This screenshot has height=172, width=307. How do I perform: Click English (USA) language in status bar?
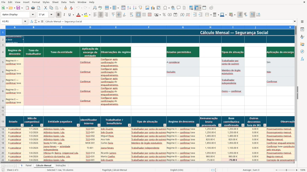pyautogui.click(x=177, y=170)
